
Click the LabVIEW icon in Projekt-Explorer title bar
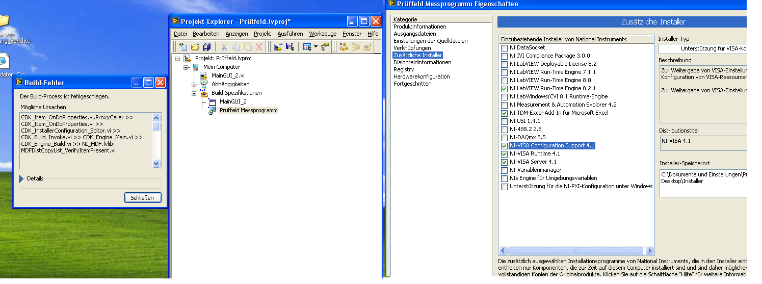point(175,21)
